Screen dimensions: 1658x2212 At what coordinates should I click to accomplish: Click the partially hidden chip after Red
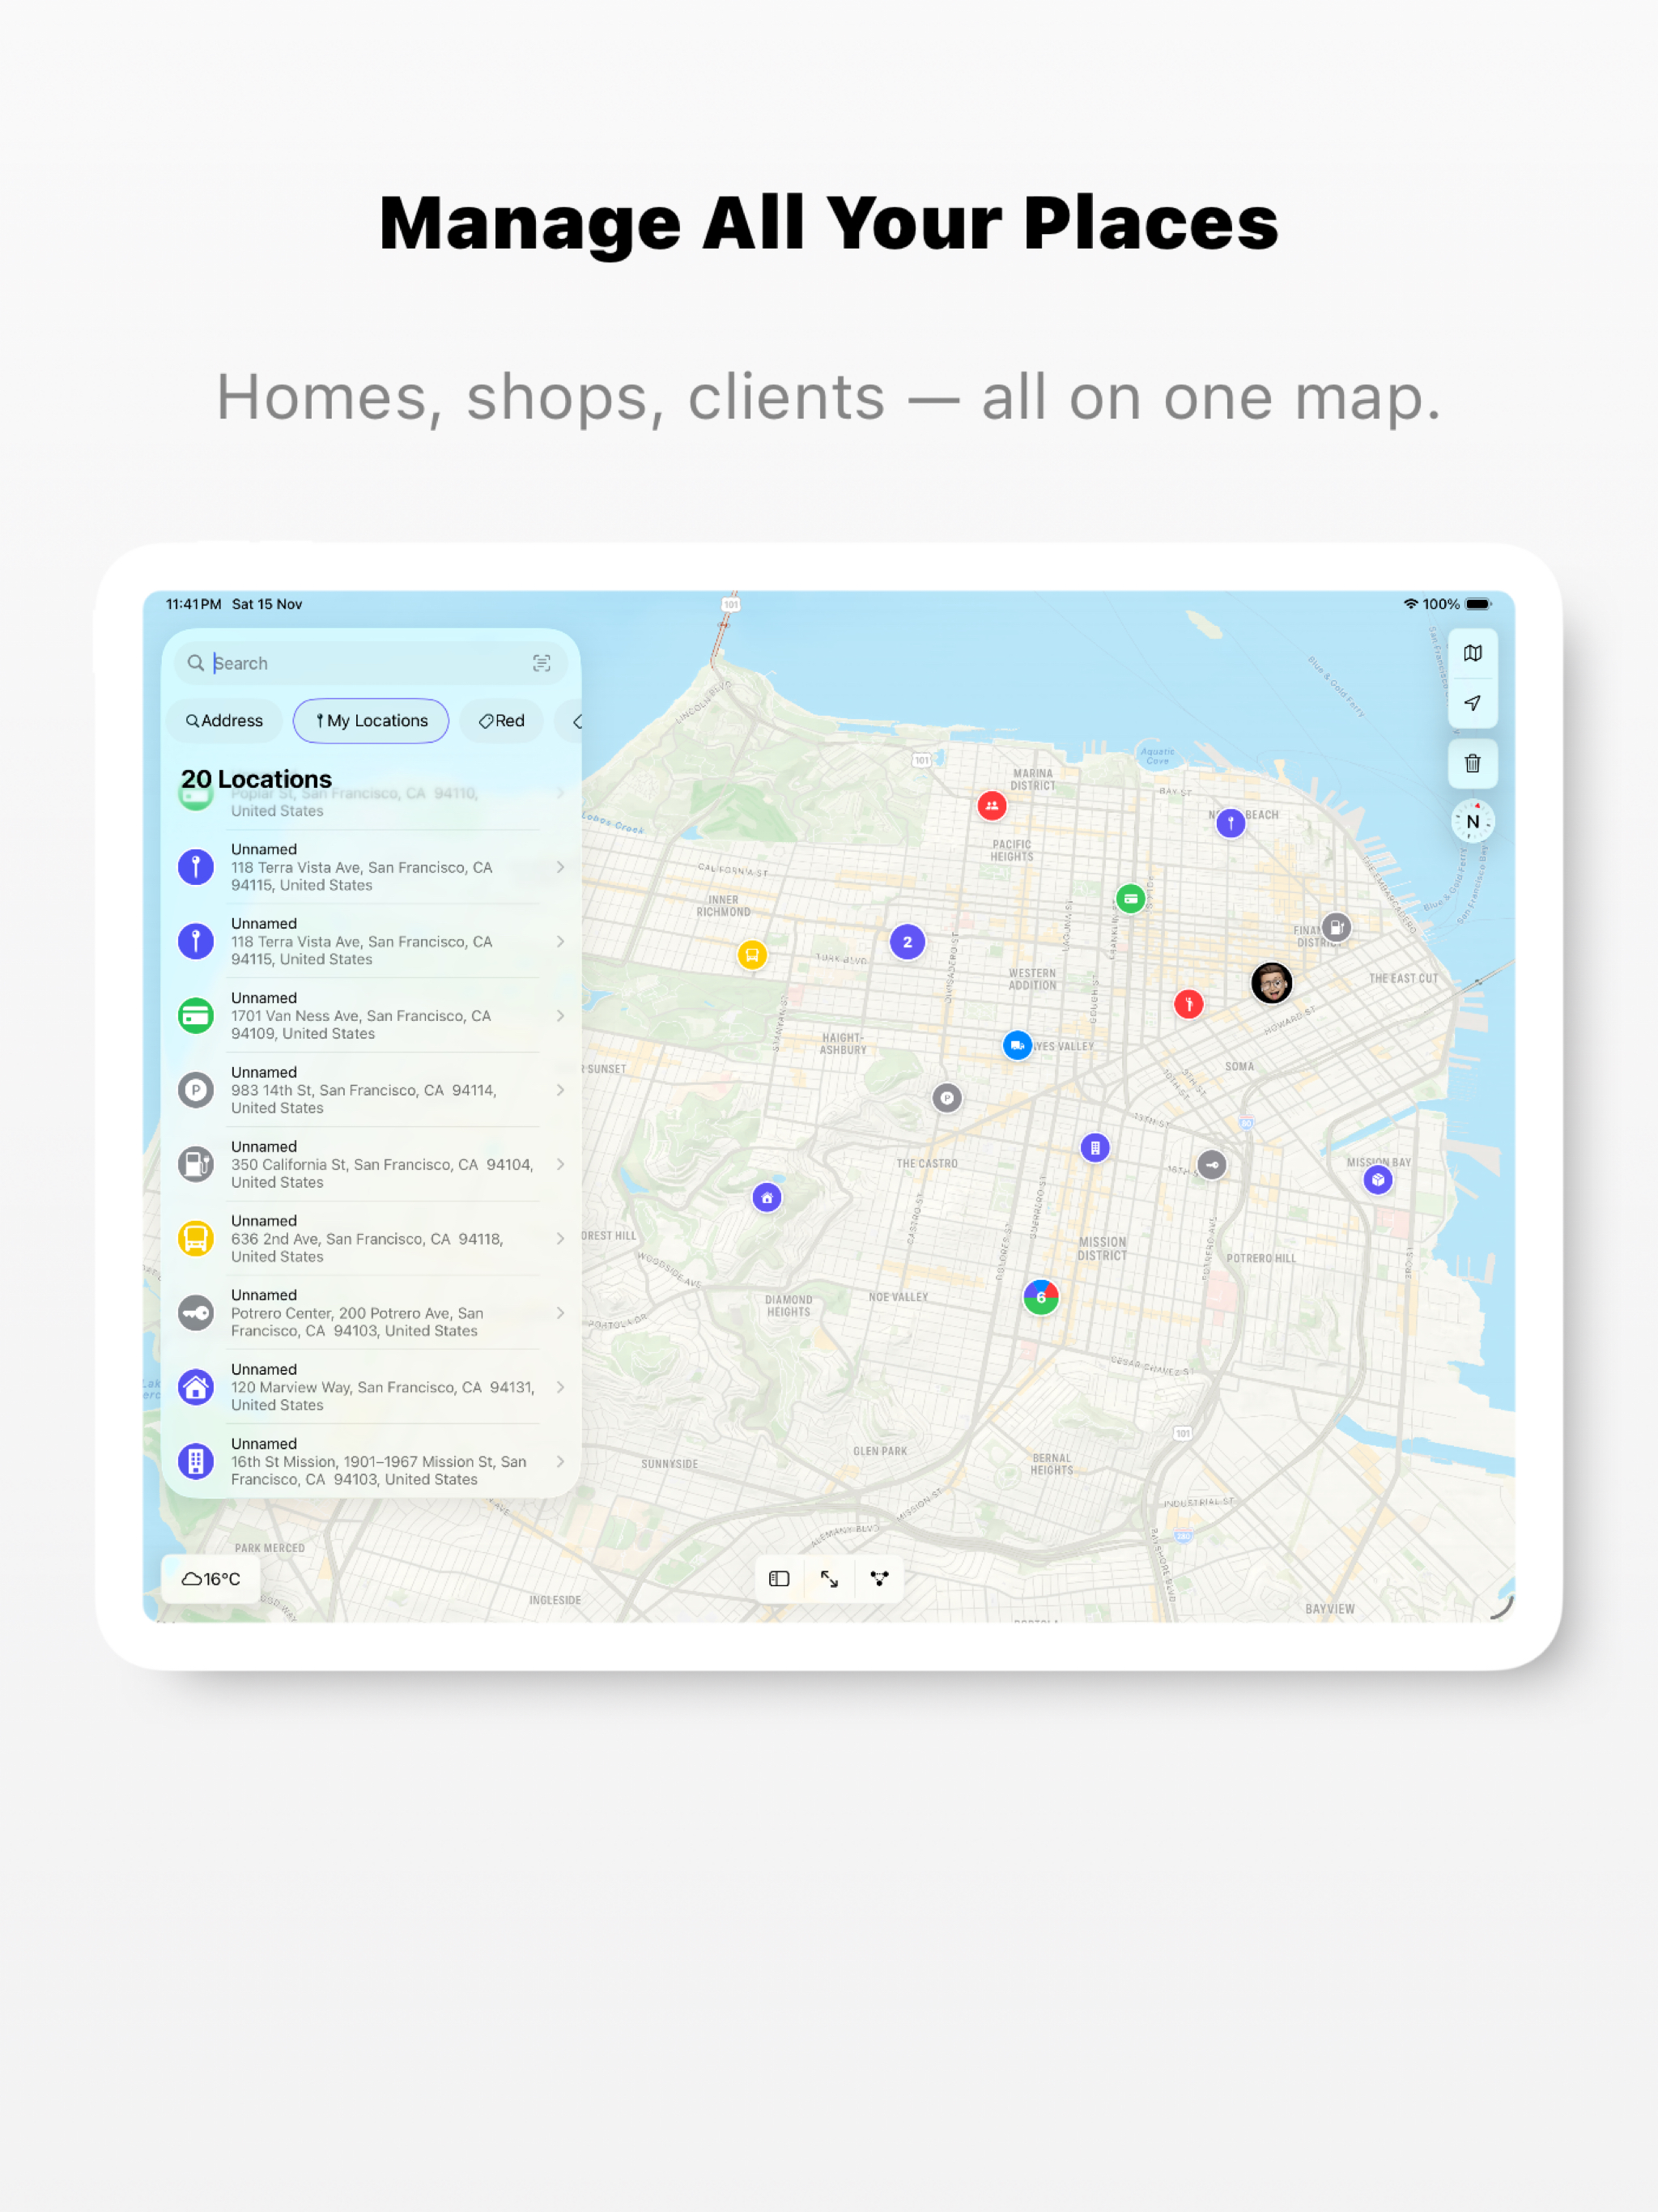tap(570, 721)
